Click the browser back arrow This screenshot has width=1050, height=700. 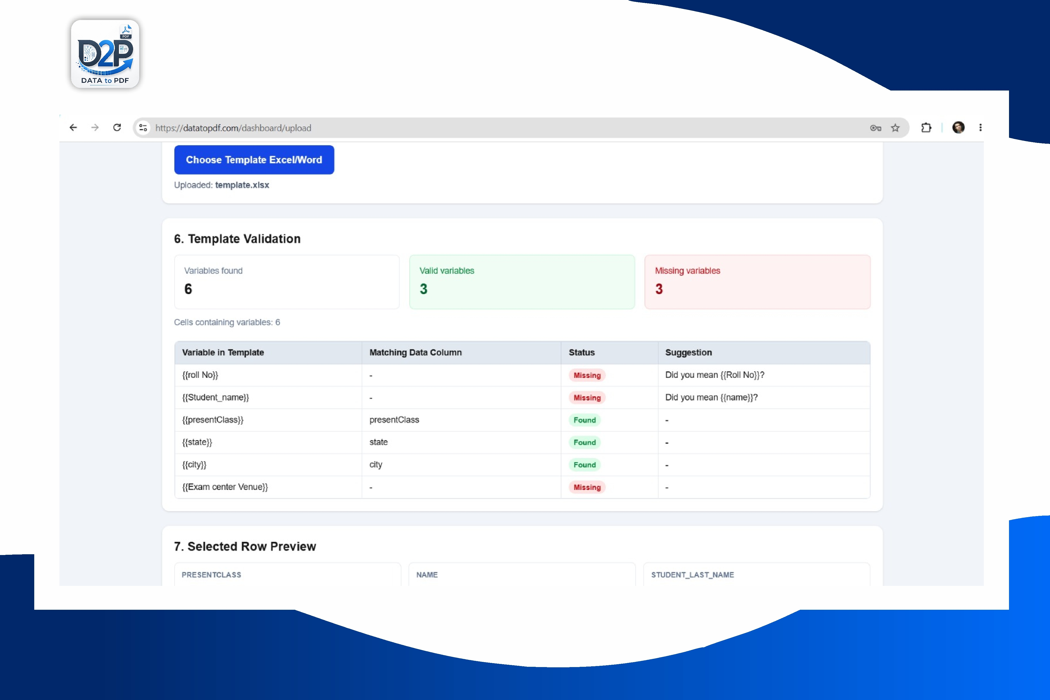point(73,128)
